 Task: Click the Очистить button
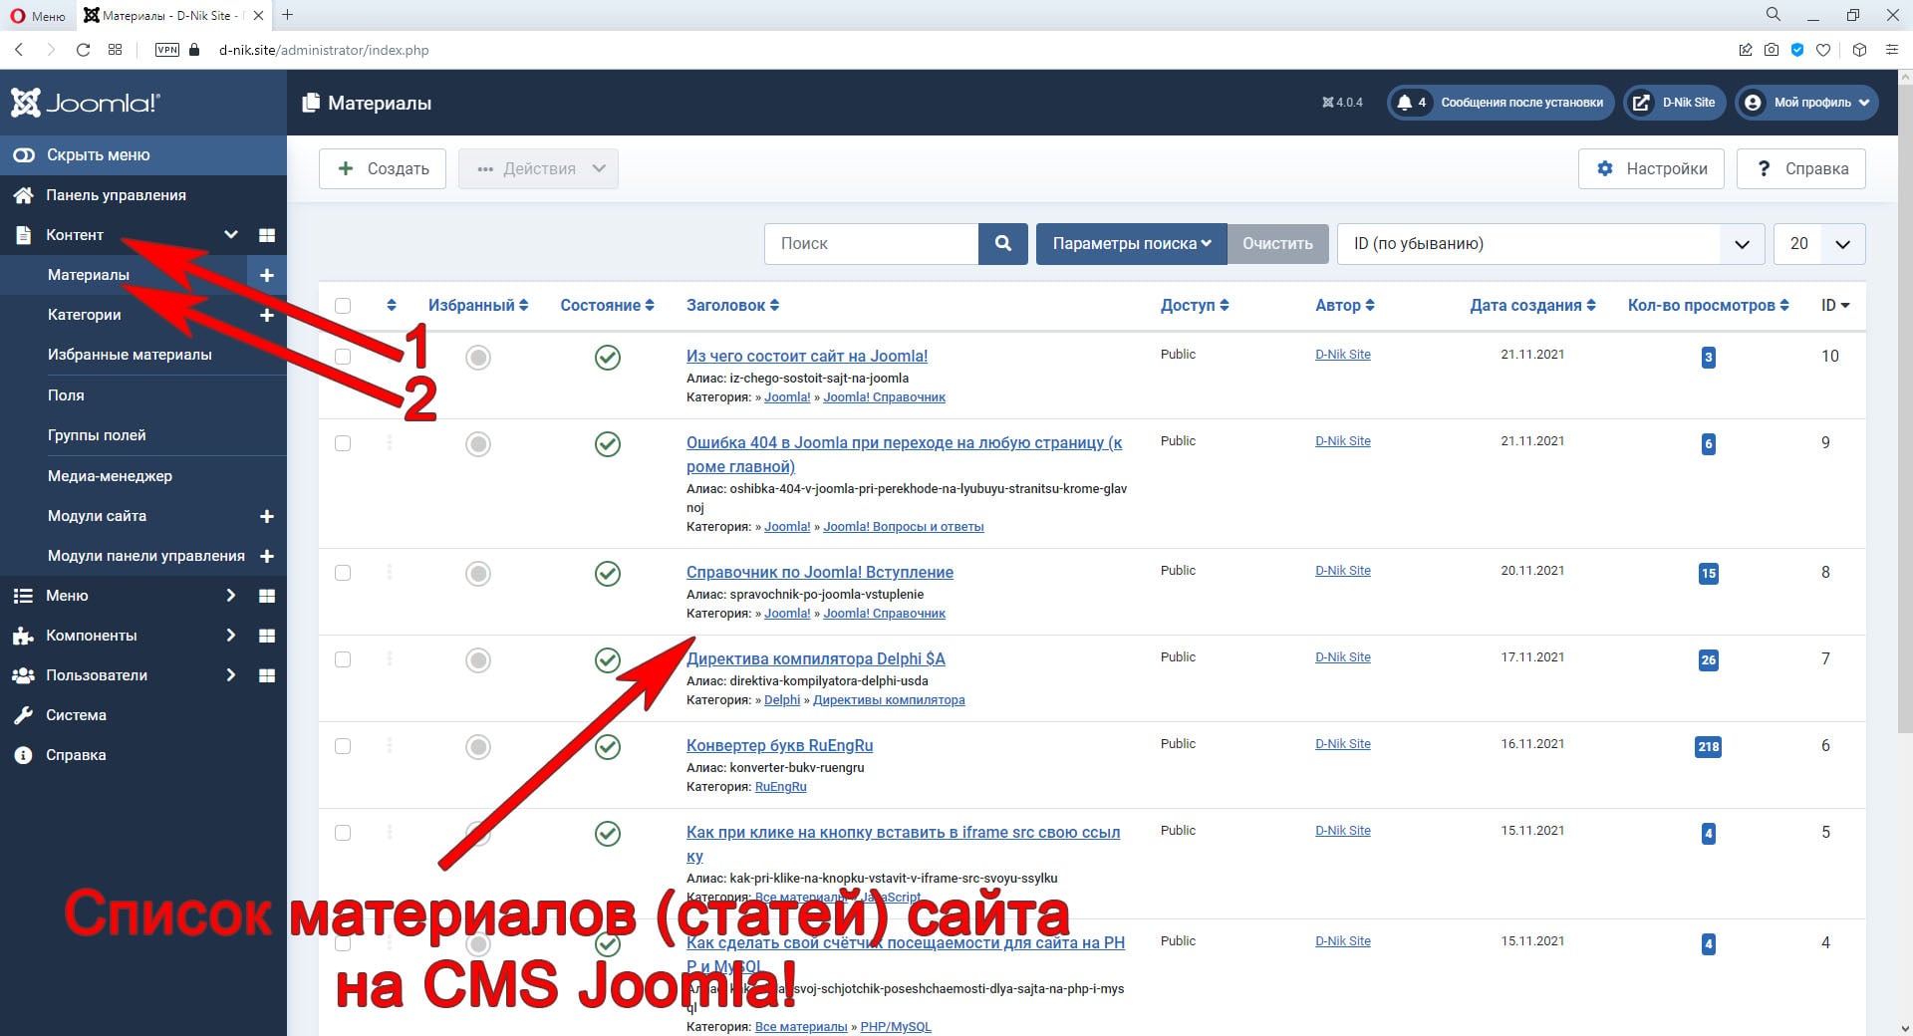coord(1277,243)
